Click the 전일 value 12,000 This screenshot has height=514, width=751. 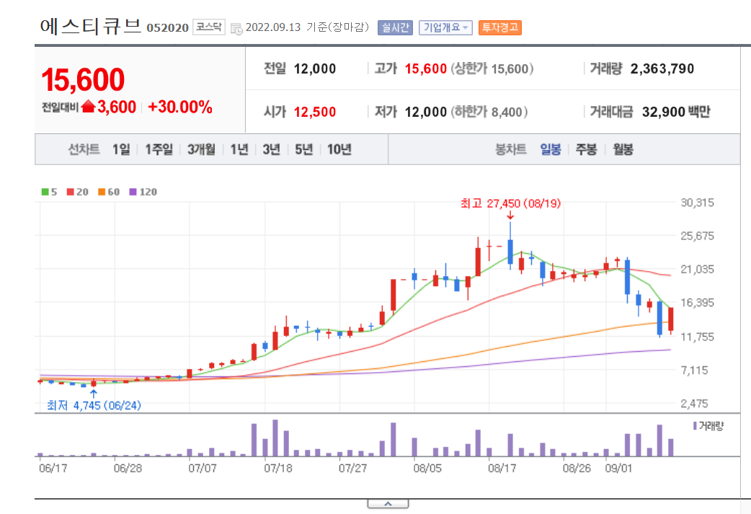pyautogui.click(x=315, y=69)
